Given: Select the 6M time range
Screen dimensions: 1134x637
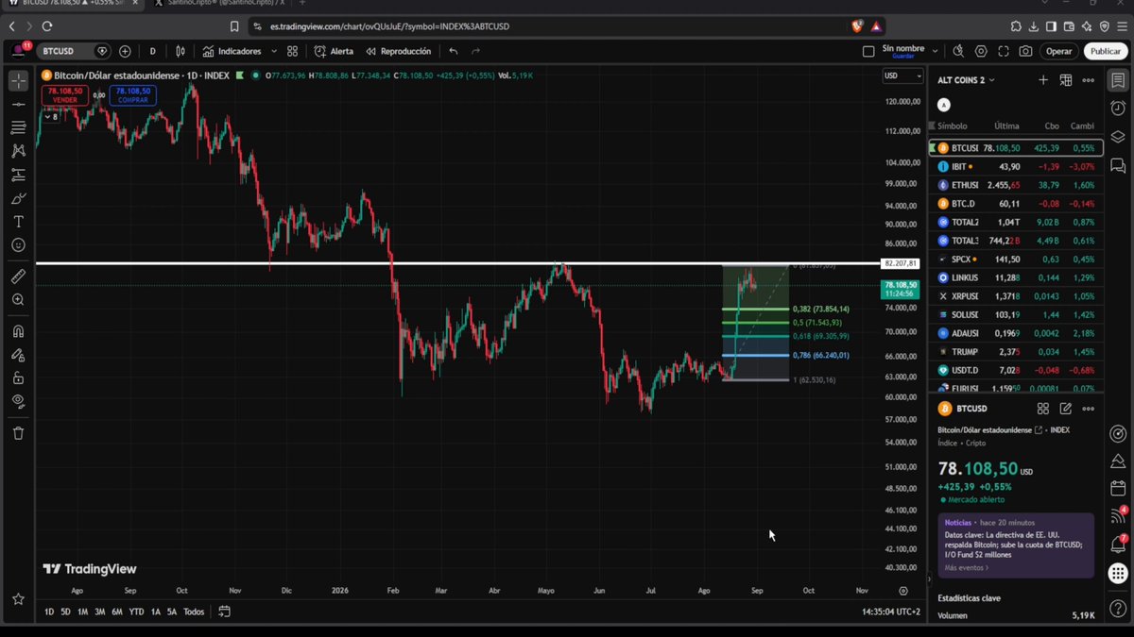Looking at the screenshot, I should pos(117,612).
